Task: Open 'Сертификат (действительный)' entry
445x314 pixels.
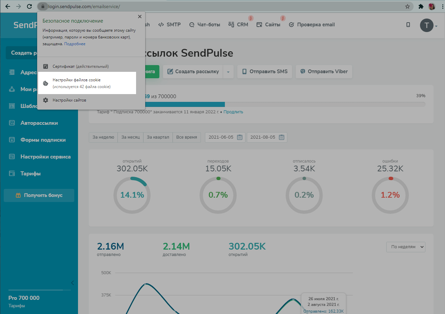Action: [x=91, y=66]
